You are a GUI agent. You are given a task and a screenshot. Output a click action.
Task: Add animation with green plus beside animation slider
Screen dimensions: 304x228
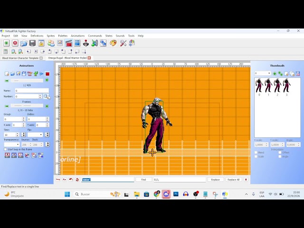click(47, 80)
